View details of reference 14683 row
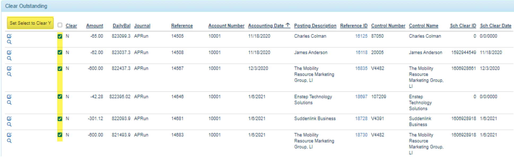 pos(9,141)
